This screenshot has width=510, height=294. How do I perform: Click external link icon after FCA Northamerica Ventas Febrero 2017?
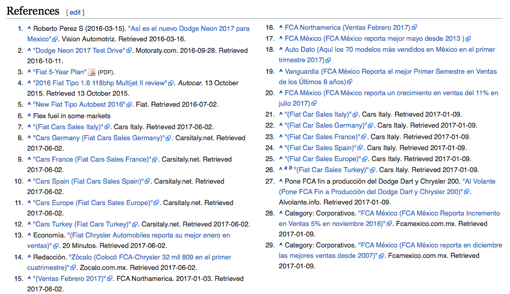point(414,28)
